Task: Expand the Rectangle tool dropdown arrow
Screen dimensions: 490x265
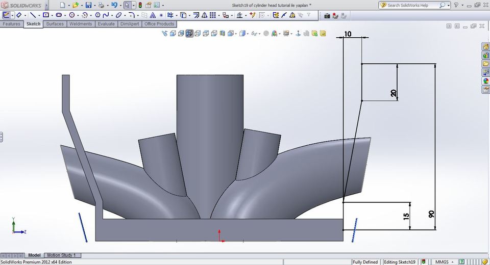Action: [51, 15]
